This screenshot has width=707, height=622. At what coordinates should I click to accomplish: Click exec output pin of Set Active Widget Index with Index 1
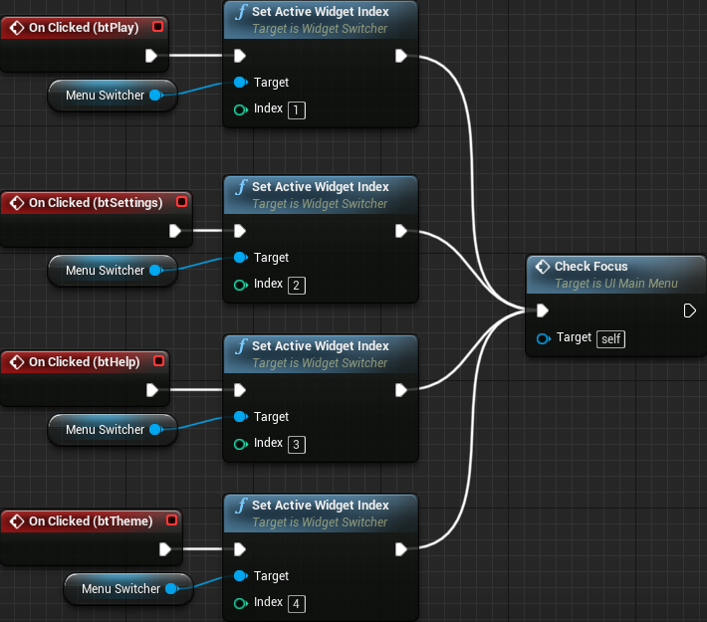[401, 56]
